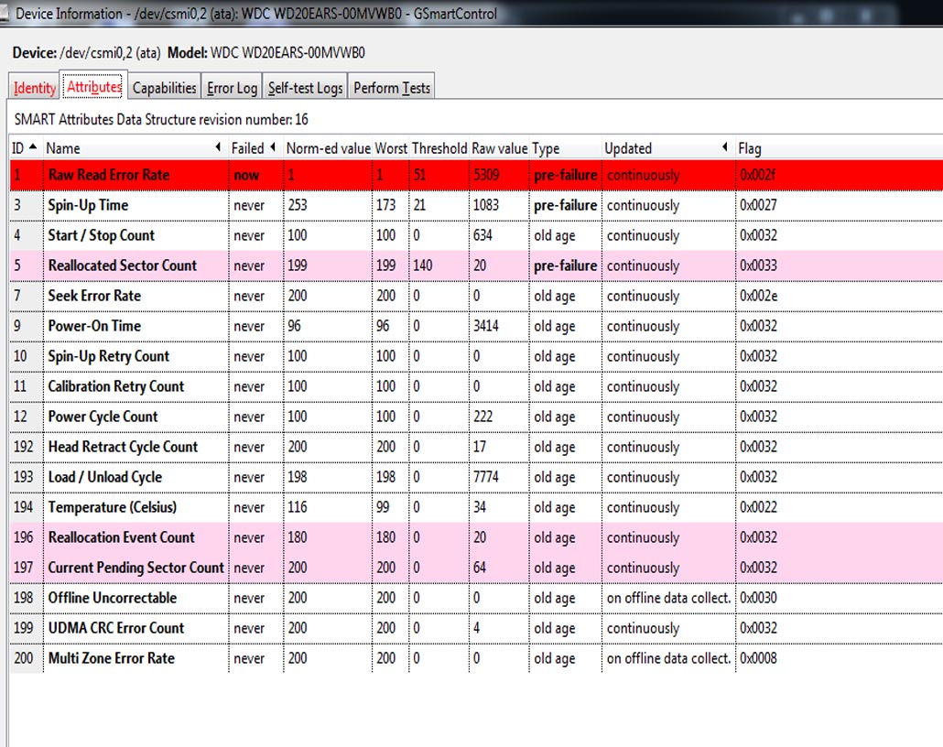Sort by Failed column header
The height and width of the screenshot is (747, 943).
click(255, 148)
